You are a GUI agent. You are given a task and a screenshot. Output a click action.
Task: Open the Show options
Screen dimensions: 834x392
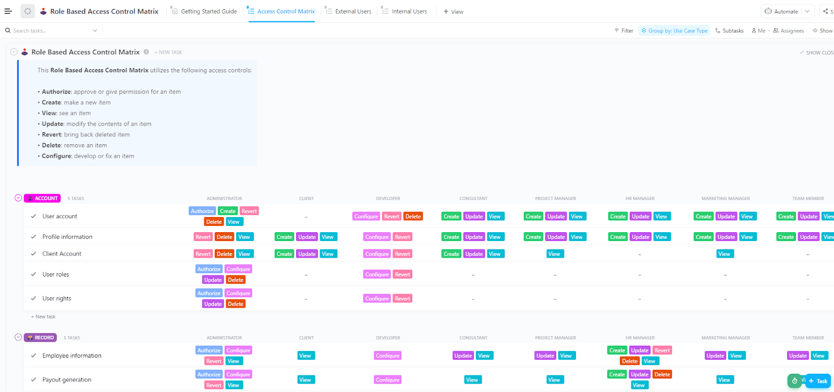(x=823, y=31)
